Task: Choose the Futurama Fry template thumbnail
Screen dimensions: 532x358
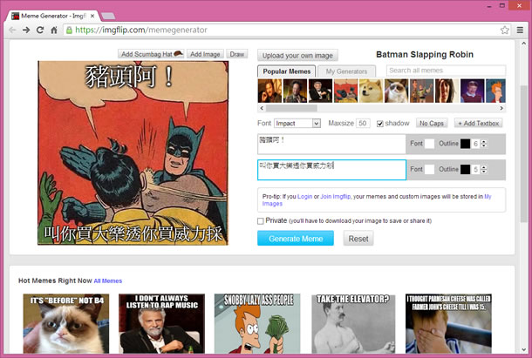Action: 495,91
